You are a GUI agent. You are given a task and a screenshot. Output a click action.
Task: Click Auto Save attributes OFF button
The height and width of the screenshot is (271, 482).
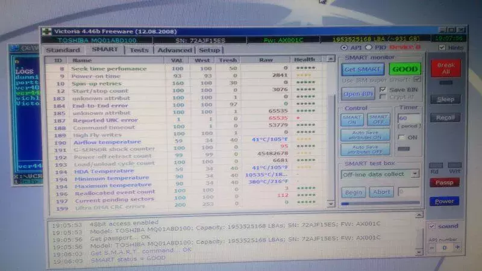coord(365,149)
